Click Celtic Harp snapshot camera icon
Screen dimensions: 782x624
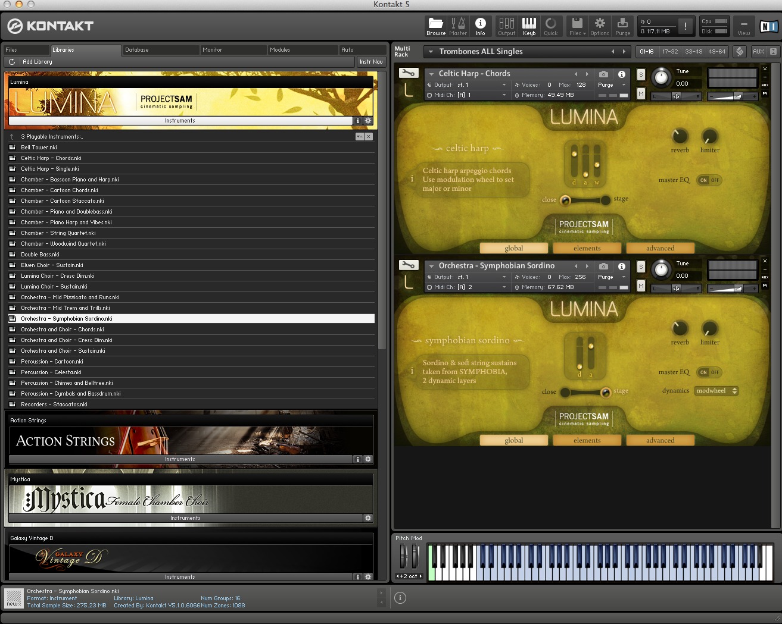[x=603, y=74]
